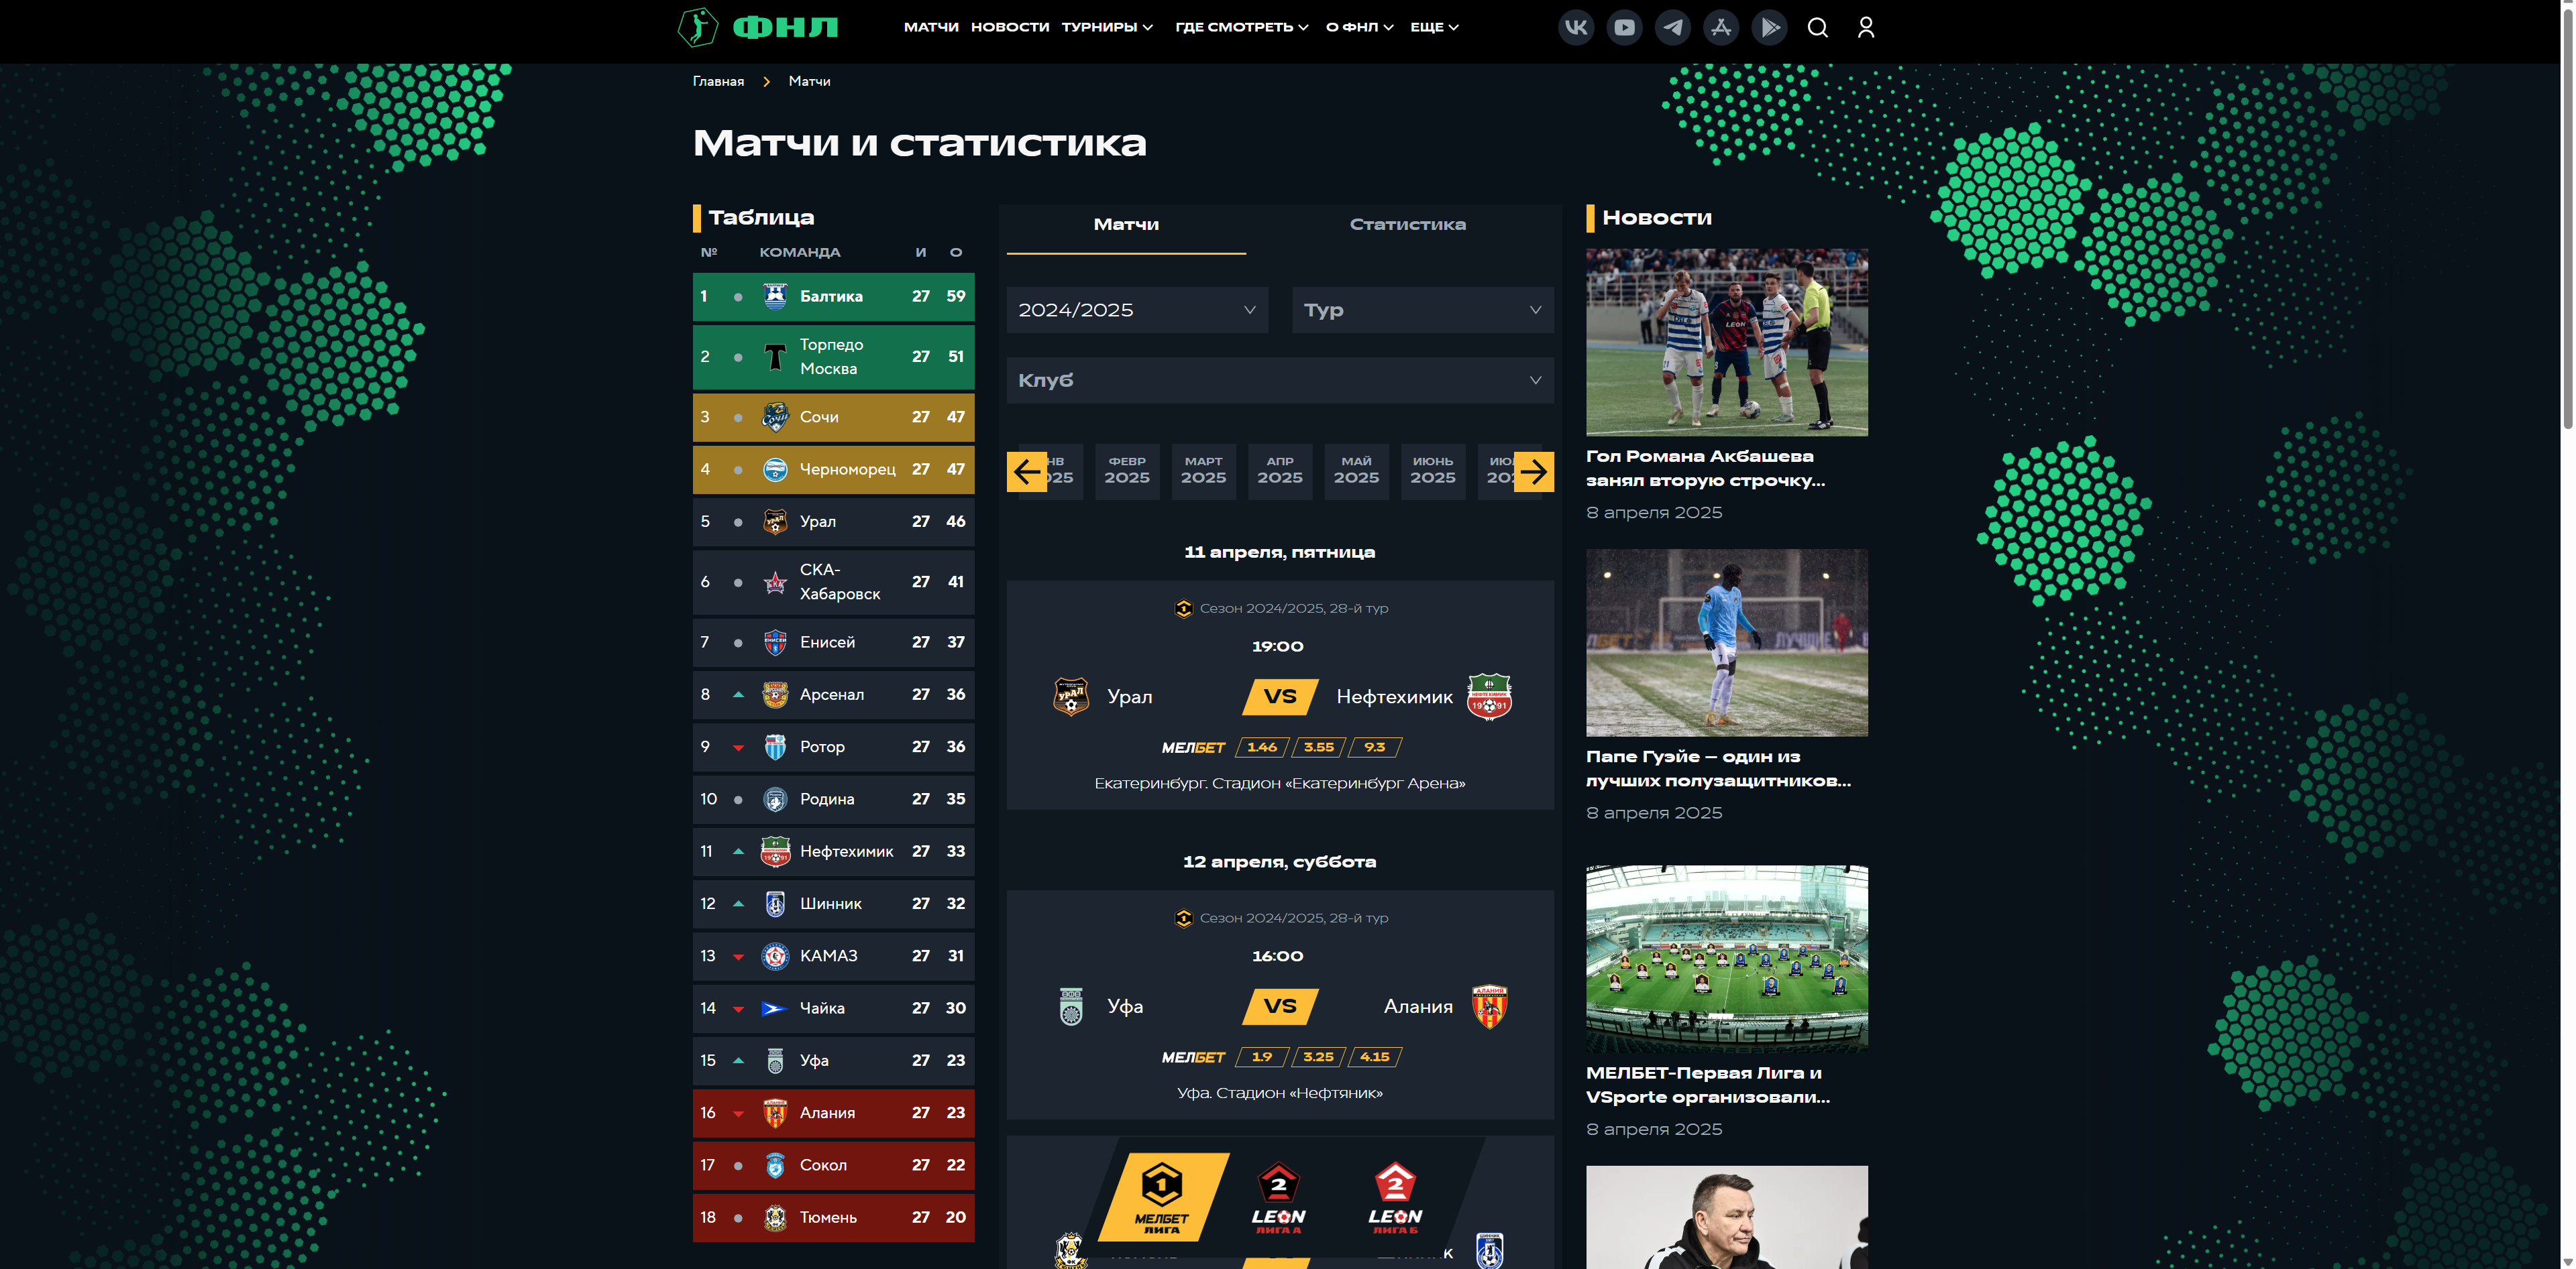Show previous months with left arrow
The image size is (2576, 1269).
tap(1027, 472)
